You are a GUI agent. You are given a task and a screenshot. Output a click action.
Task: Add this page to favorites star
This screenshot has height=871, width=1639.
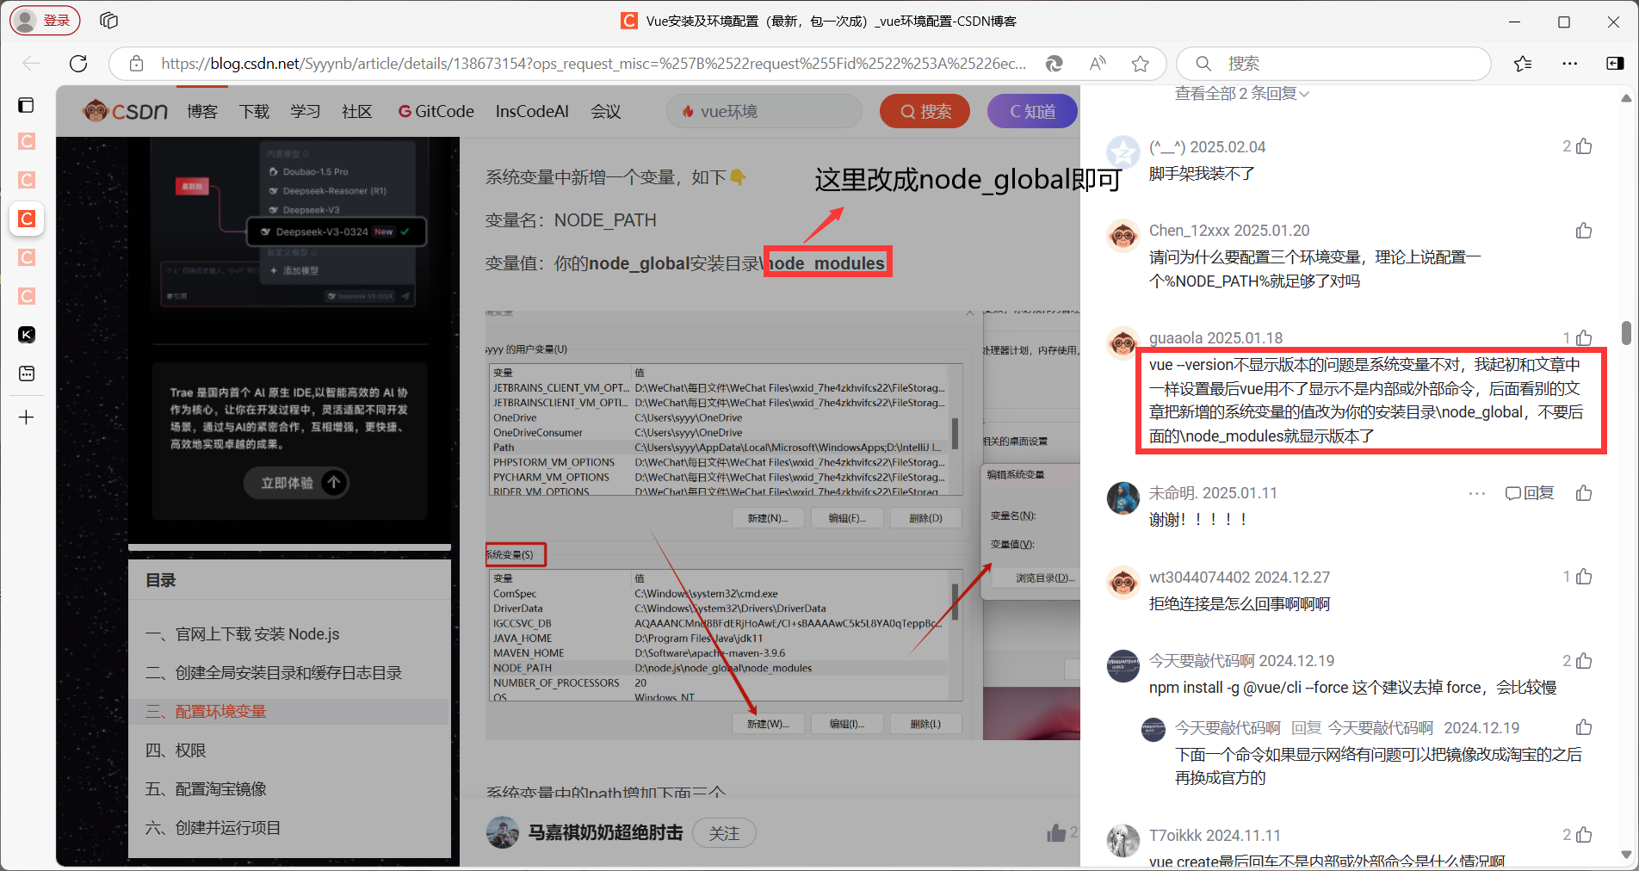[x=1141, y=63]
